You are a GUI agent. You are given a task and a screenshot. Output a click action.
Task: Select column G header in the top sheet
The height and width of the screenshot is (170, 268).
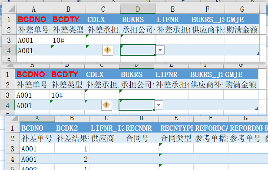point(242,9)
